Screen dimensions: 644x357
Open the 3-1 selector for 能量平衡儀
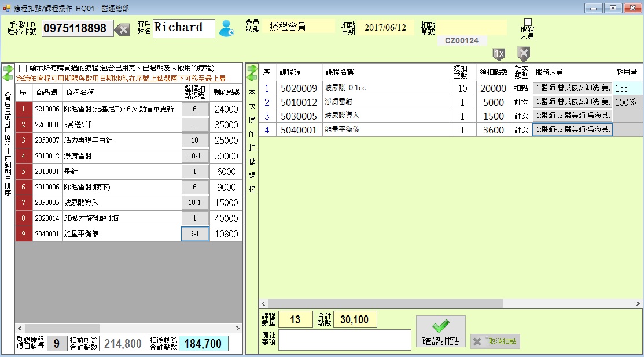click(195, 234)
